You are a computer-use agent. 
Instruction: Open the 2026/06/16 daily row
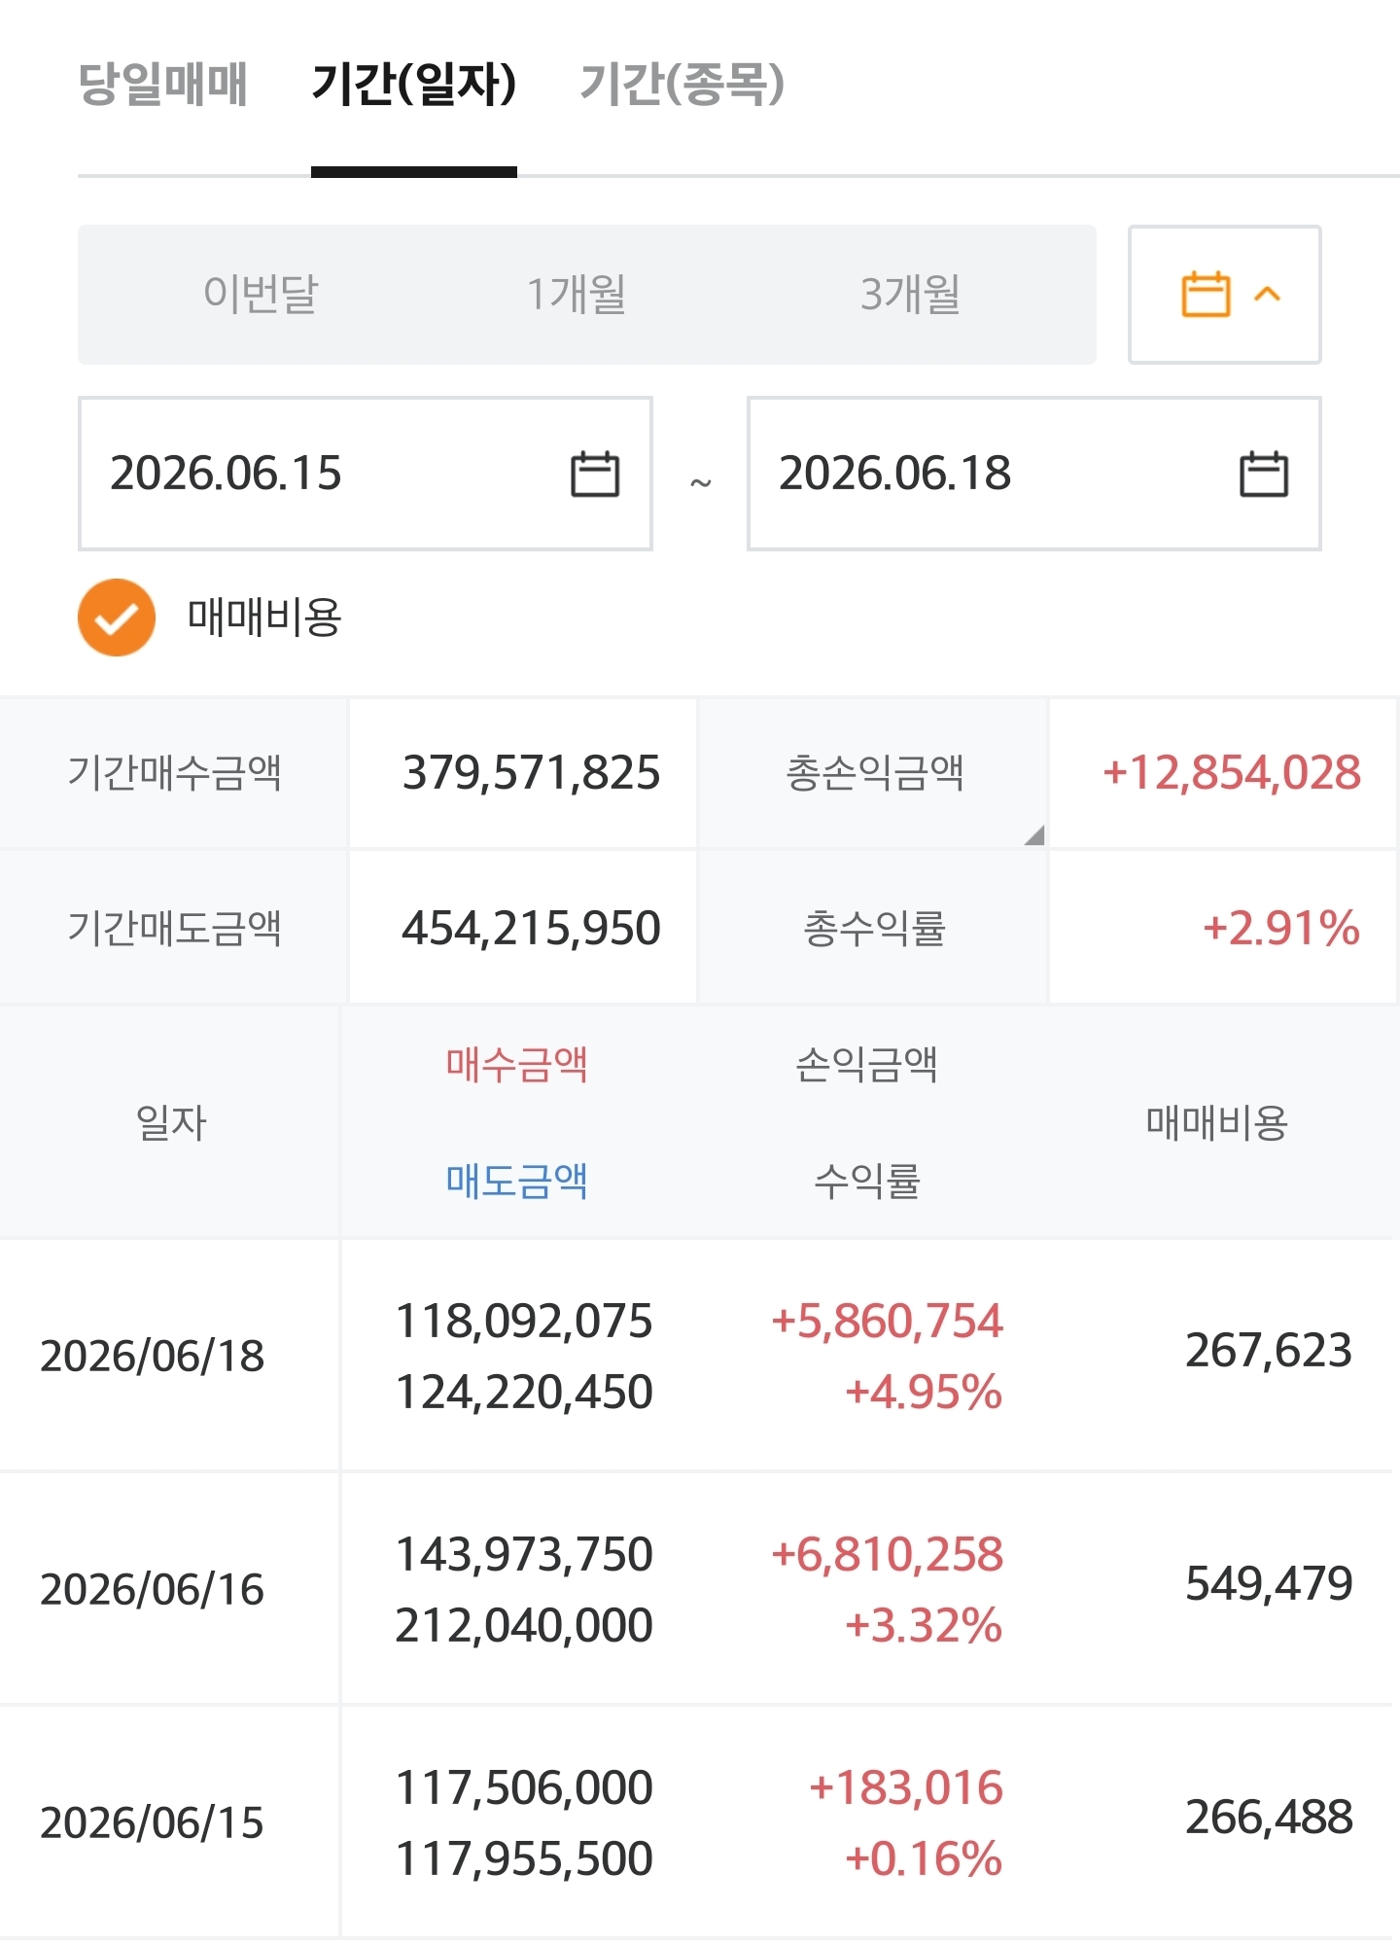(696, 1589)
